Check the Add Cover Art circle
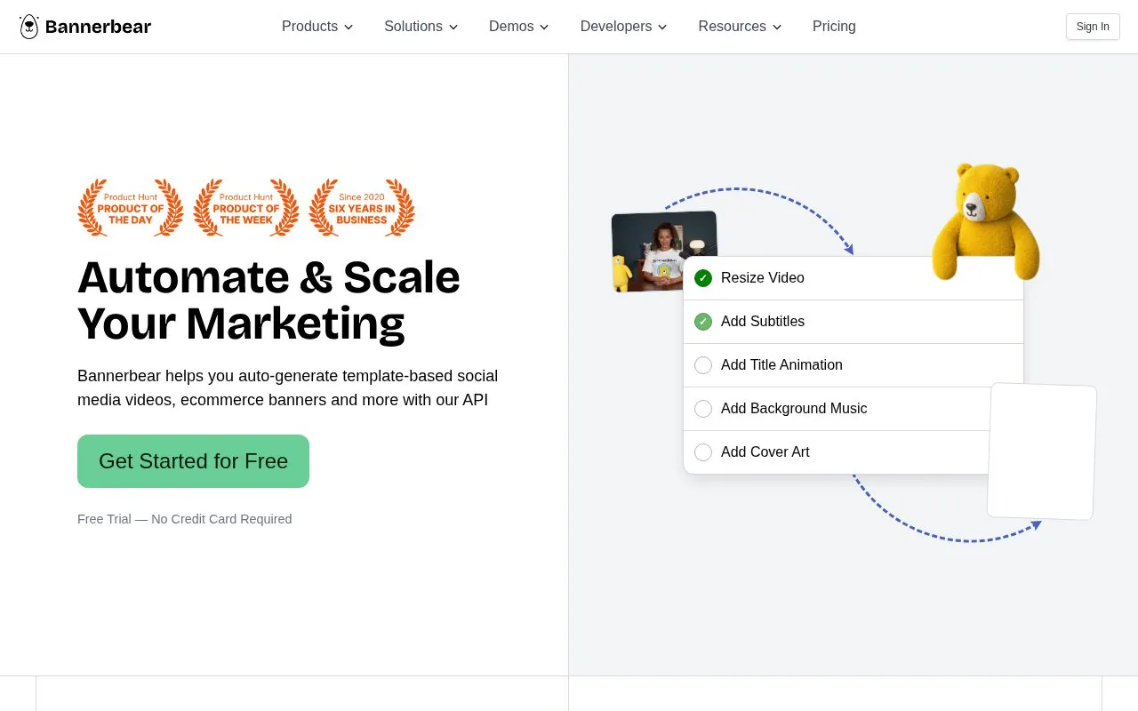The image size is (1138, 711). point(703,452)
